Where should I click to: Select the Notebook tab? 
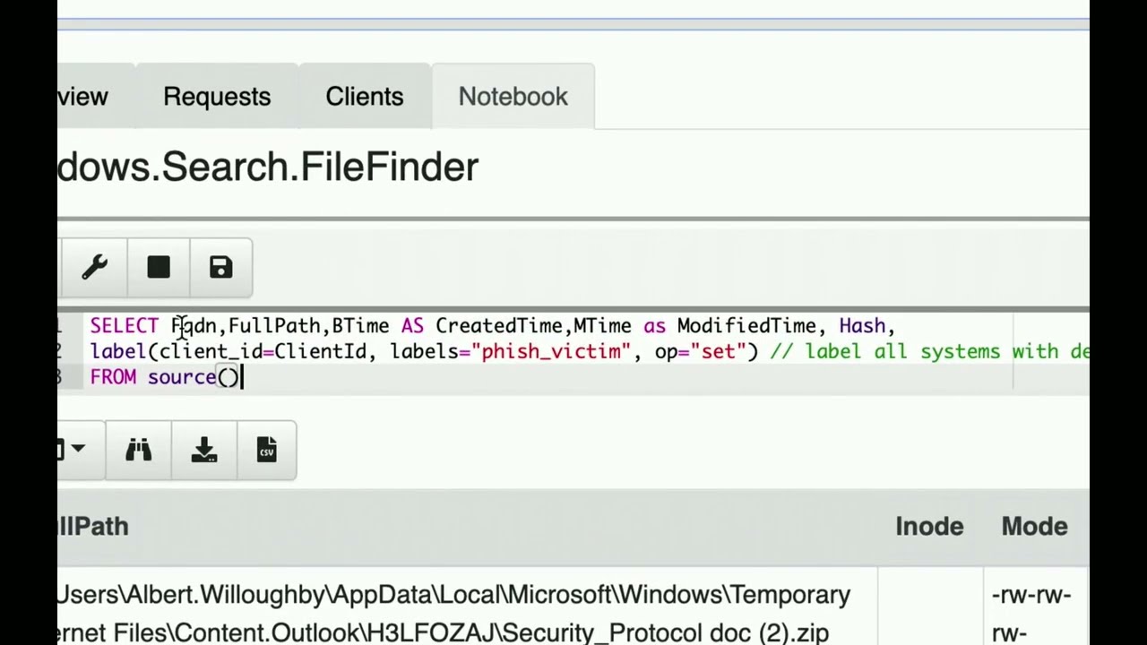coord(513,97)
